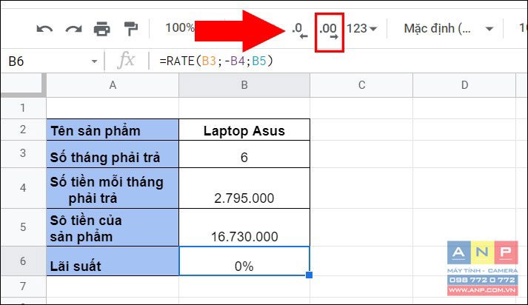Click cell 'Laptop Asus'
528x305 pixels.
click(x=244, y=130)
